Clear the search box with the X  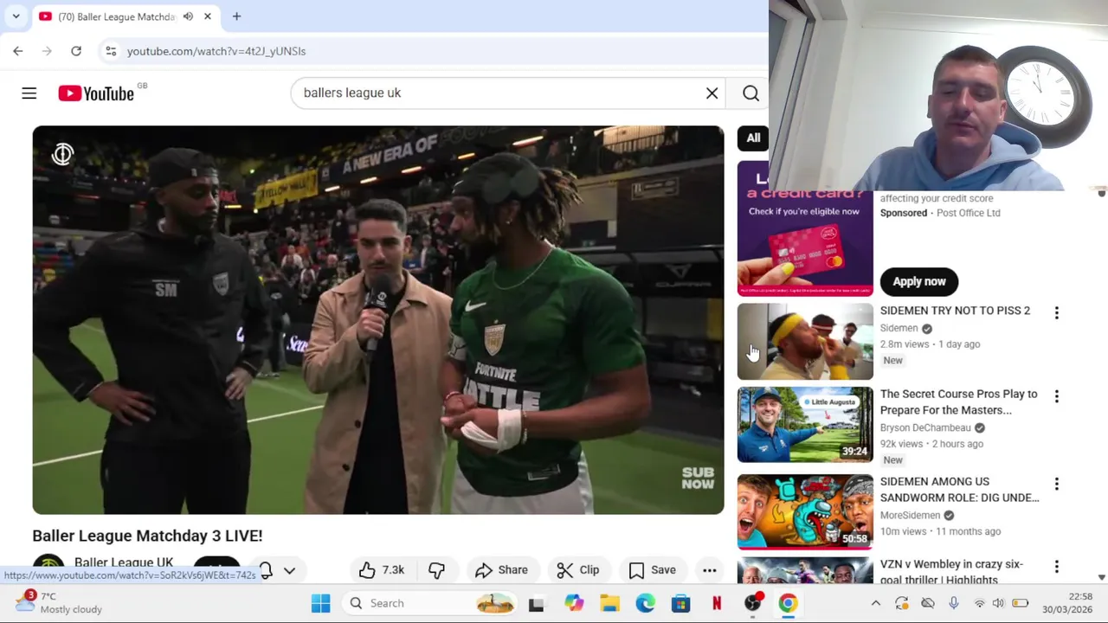tap(712, 93)
